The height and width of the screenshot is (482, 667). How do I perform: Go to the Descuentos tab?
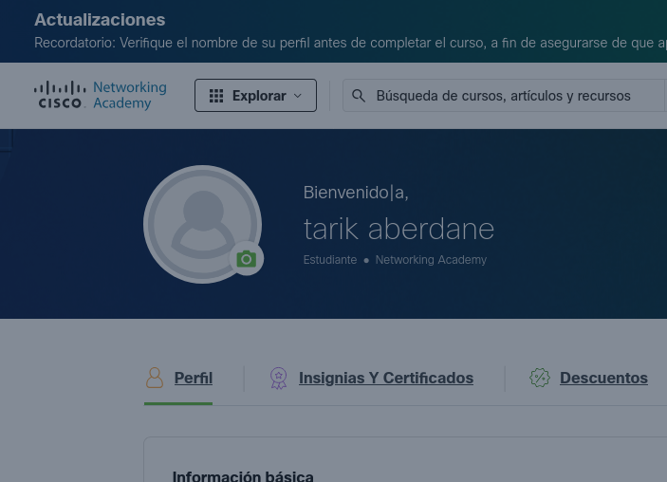pyautogui.click(x=603, y=378)
